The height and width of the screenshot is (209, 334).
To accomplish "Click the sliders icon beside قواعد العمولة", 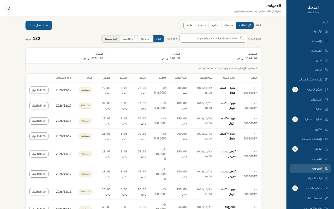I will click(x=326, y=178).
